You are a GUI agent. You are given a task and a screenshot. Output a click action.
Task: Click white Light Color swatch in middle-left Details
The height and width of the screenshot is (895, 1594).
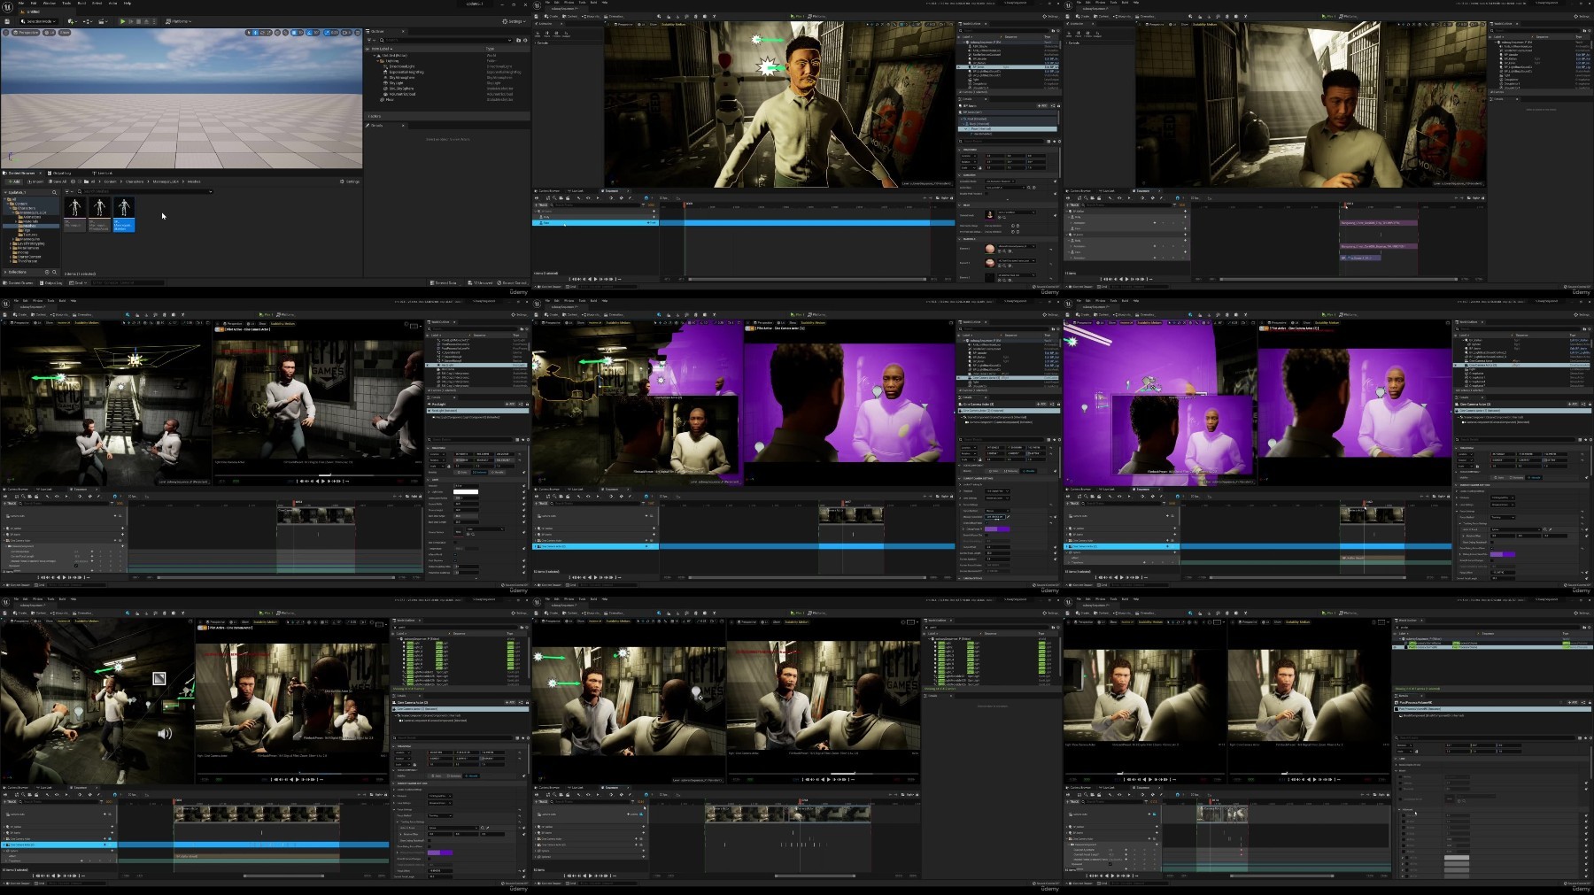pos(466,491)
